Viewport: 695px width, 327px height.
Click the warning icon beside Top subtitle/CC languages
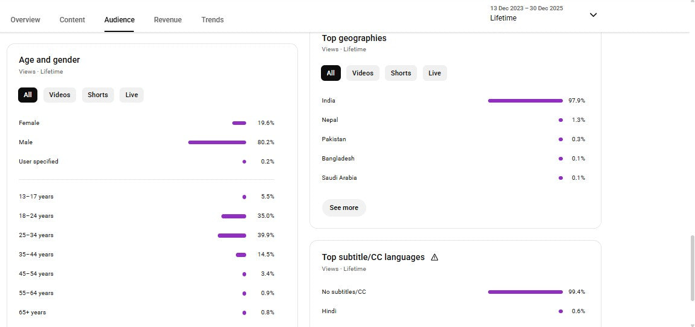click(434, 258)
